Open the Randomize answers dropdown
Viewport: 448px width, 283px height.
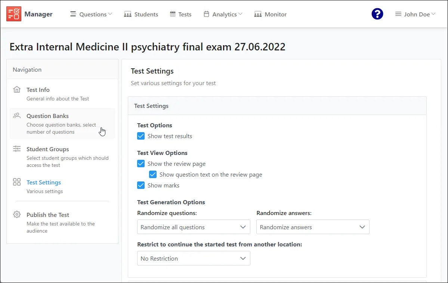click(312, 227)
